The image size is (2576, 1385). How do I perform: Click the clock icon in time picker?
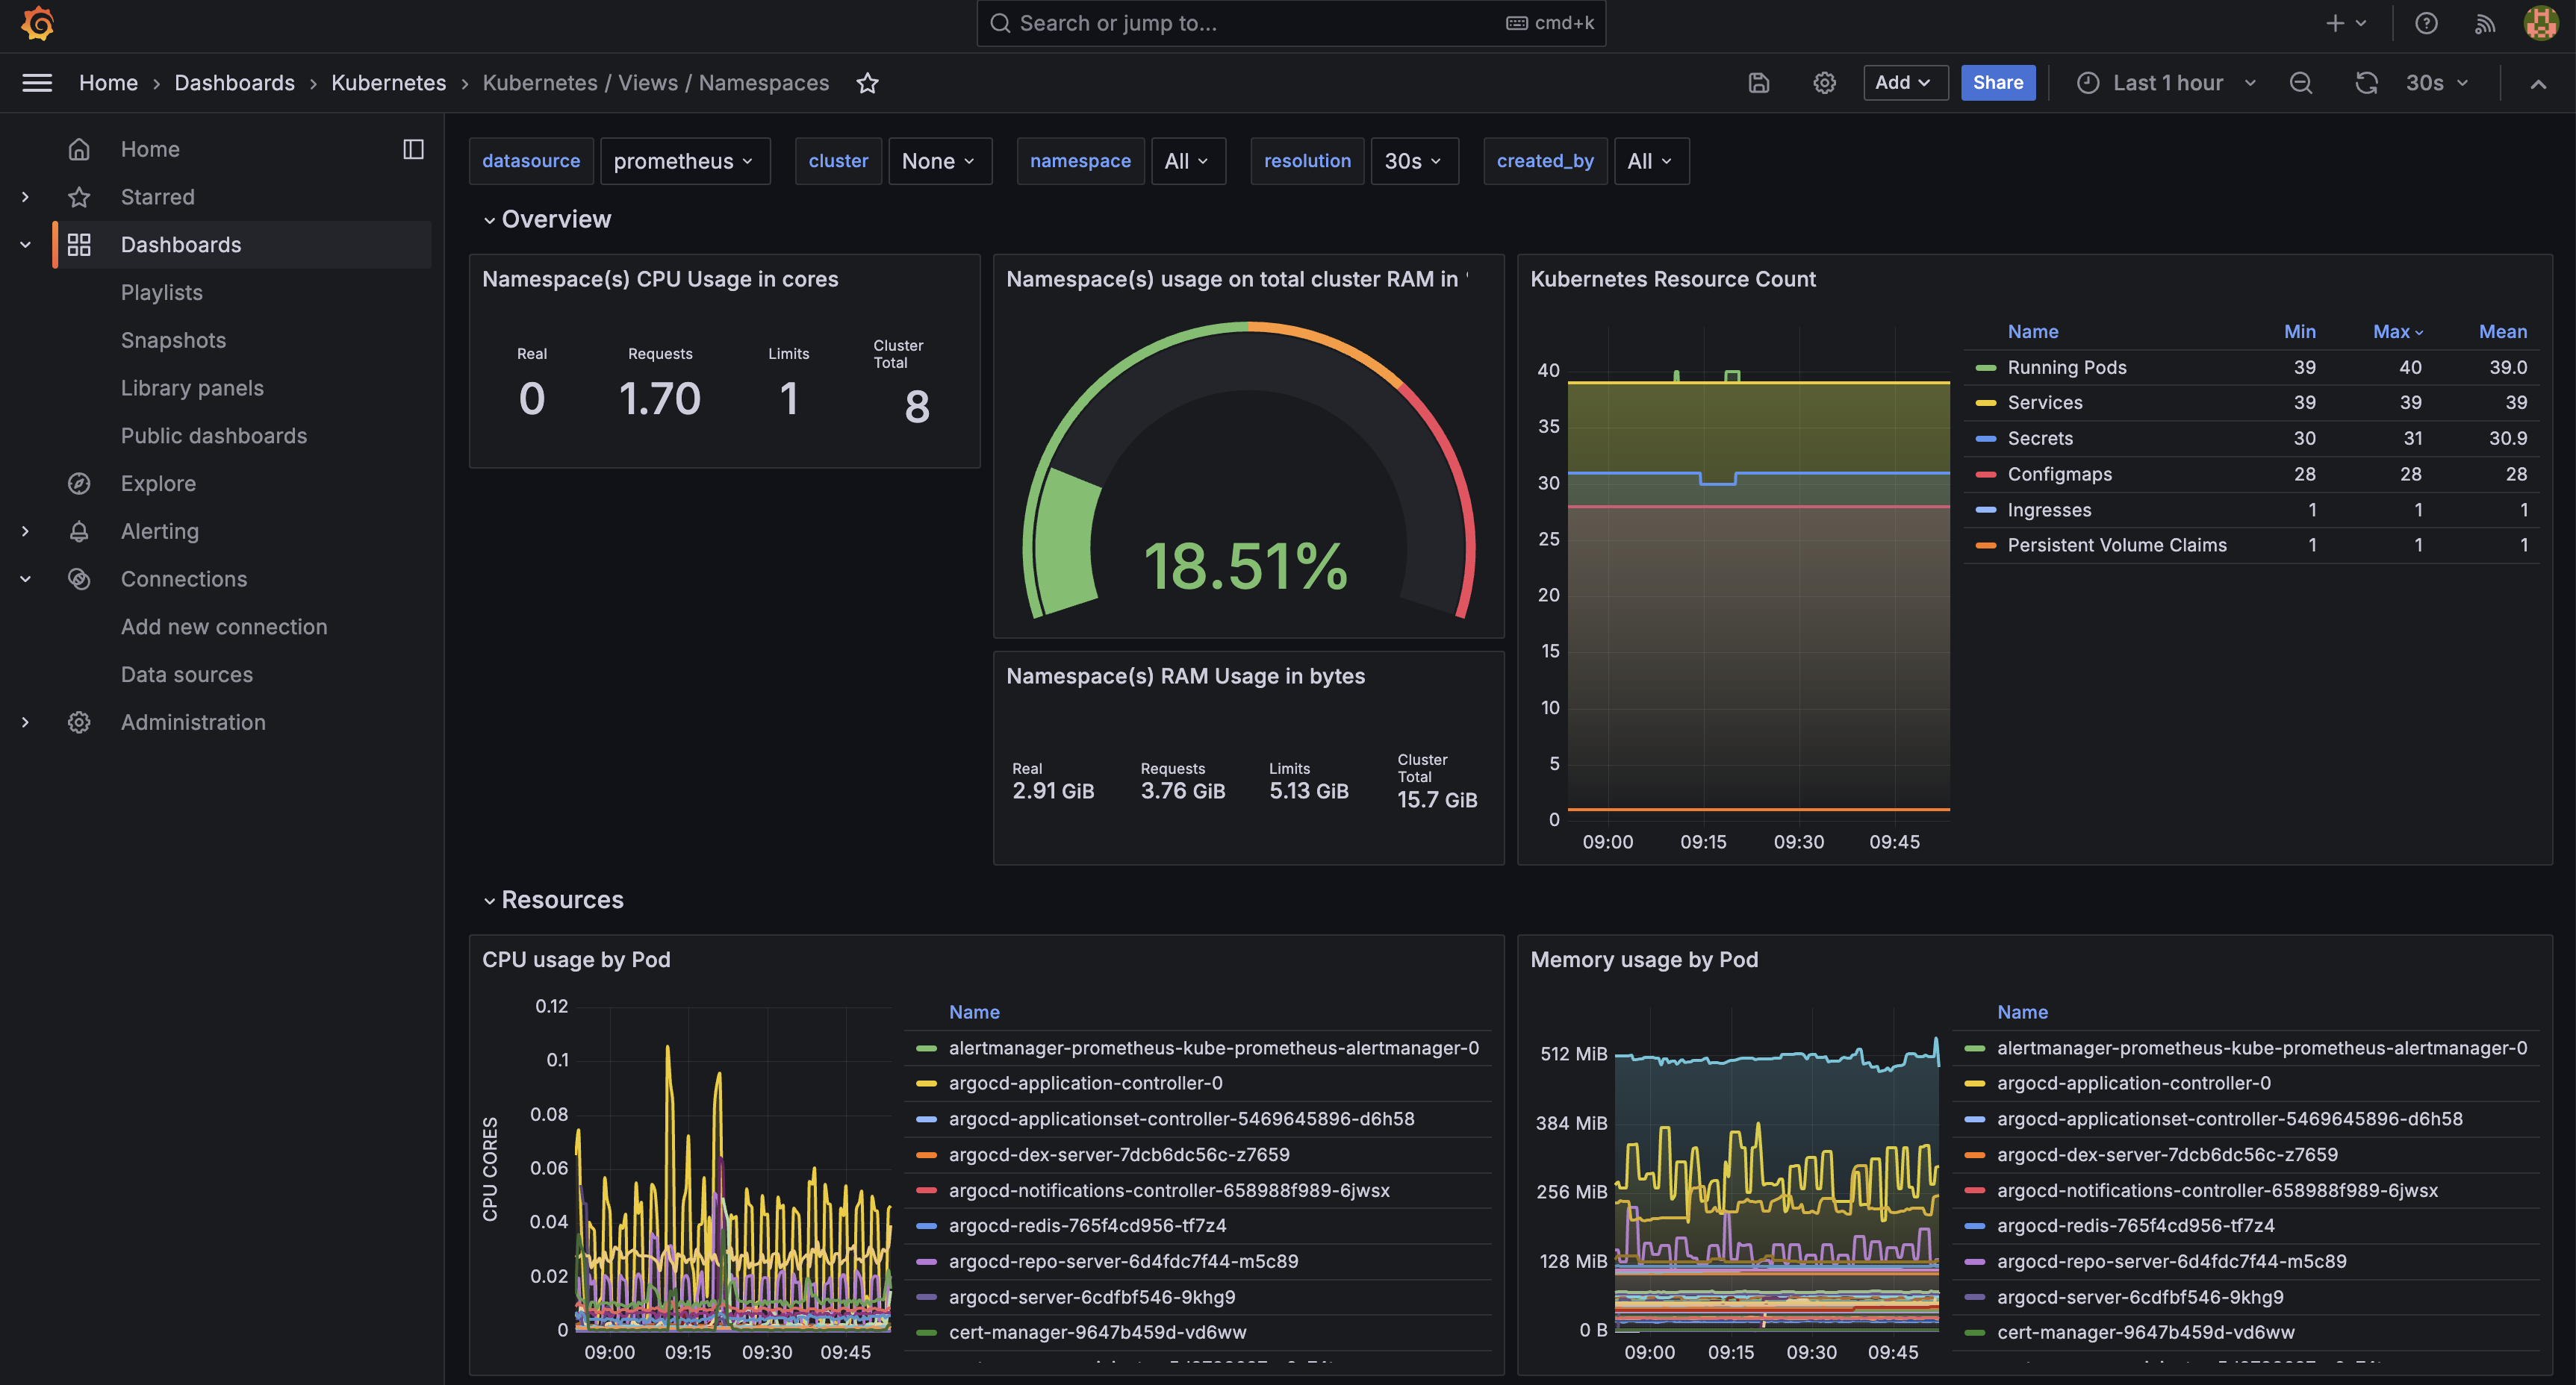coord(2088,83)
